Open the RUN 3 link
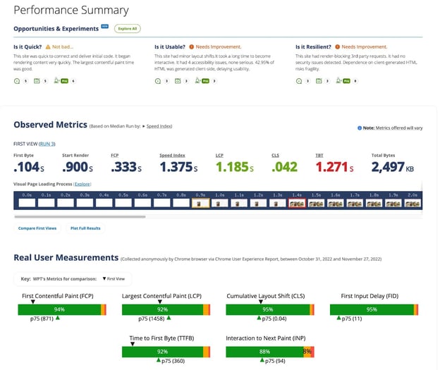 click(x=47, y=144)
